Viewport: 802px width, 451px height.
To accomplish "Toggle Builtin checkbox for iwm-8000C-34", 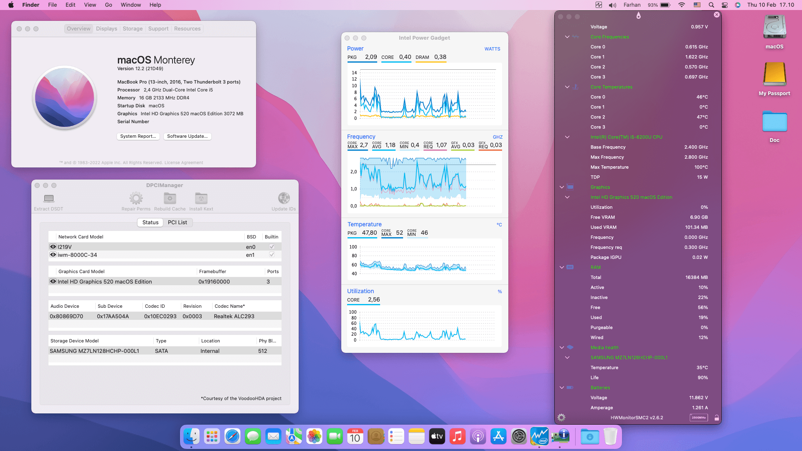I will 272,255.
